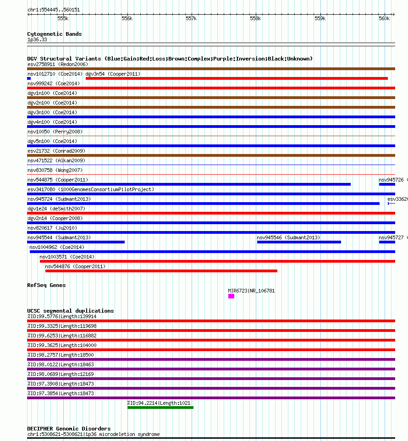Open the nsv999242 (Coe2014) variant label
The height and width of the screenshot is (441, 408).
pyautogui.click(x=54, y=83)
